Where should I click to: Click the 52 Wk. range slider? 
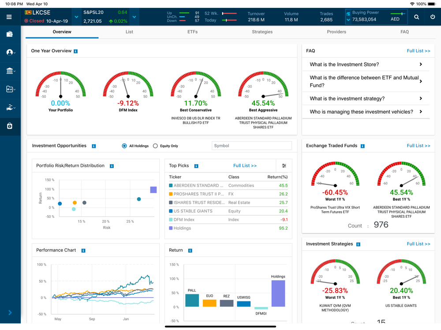coord(229,14)
